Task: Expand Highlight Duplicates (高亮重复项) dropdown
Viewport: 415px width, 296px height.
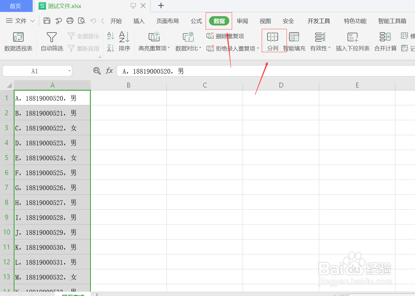Action: pos(169,48)
